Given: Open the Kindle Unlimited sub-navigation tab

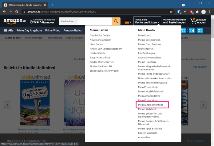Looking at the screenshot, I should (34, 38).
